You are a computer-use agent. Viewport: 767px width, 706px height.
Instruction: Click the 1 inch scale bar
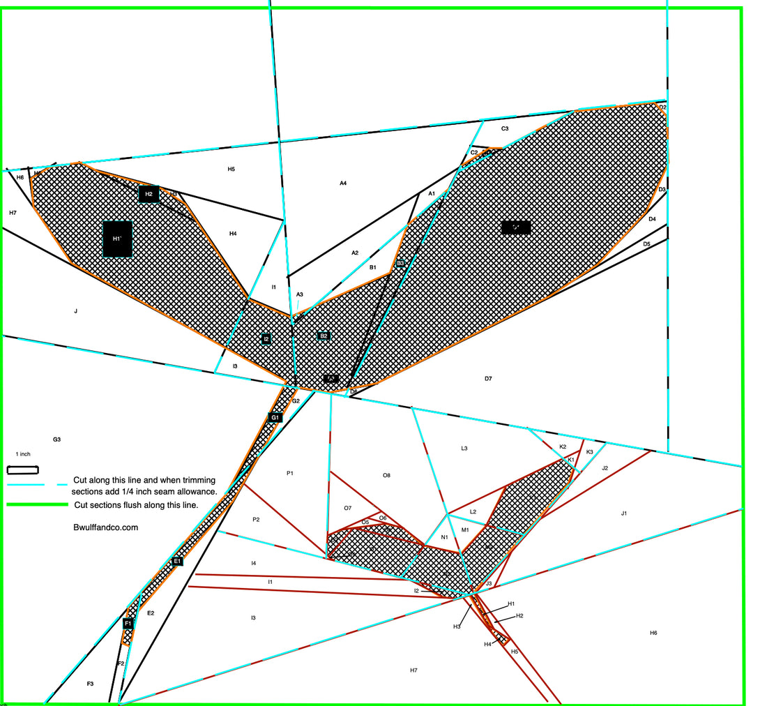coord(22,469)
